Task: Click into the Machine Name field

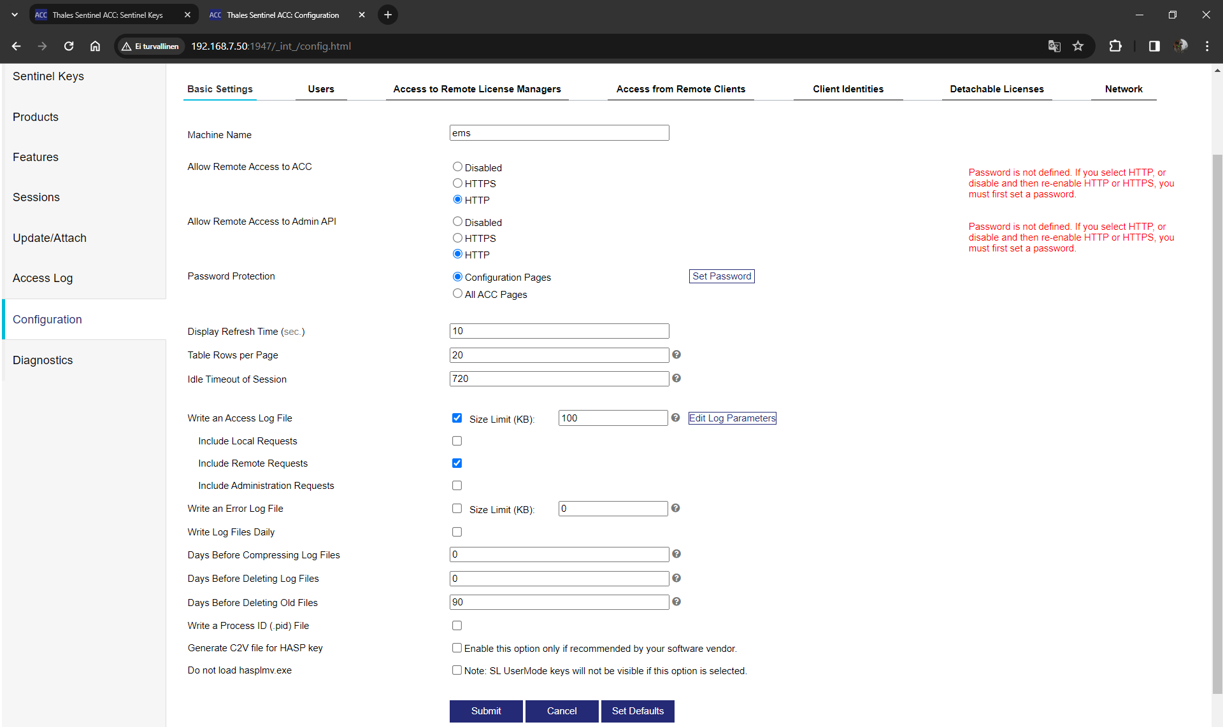Action: point(559,133)
